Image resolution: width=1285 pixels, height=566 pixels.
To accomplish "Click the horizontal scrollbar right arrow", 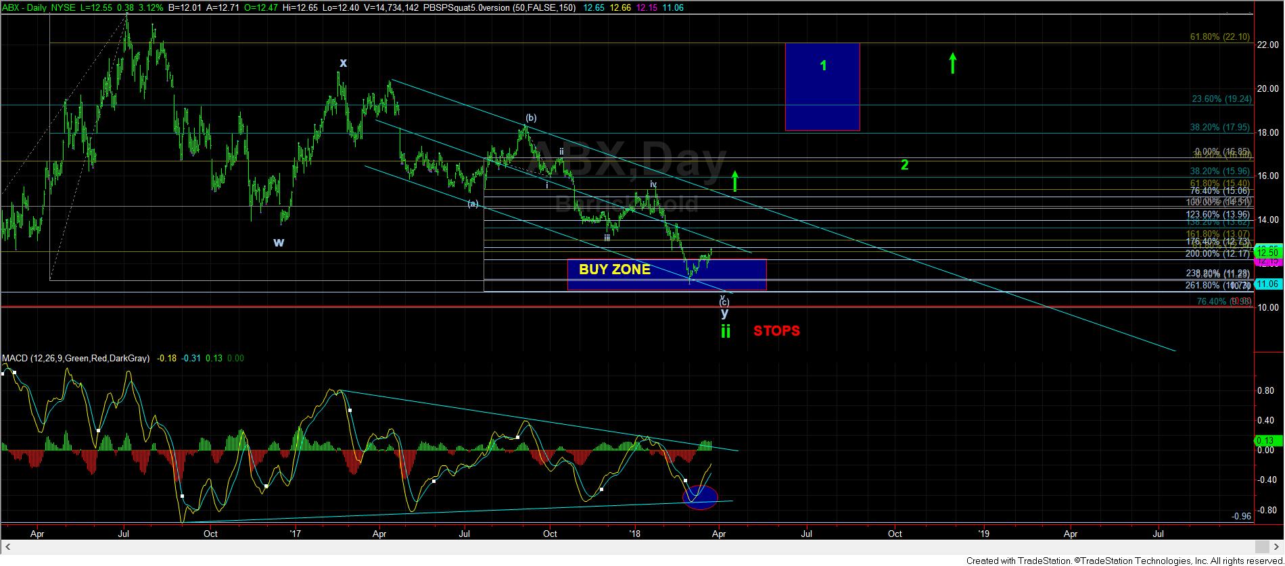I will click(x=1278, y=546).
